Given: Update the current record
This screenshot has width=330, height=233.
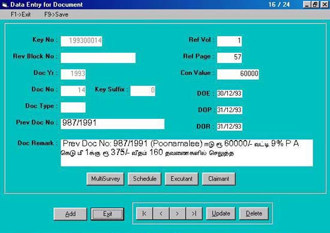Looking at the screenshot, I should pos(221,213).
